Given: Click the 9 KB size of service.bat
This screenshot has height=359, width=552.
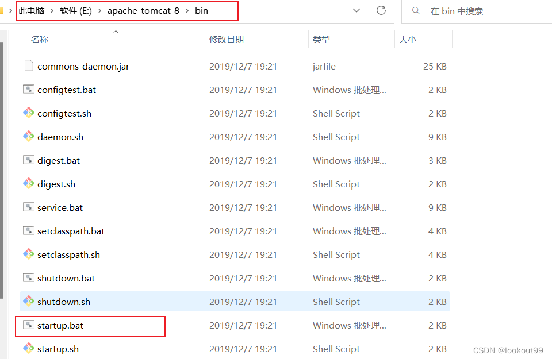Looking at the screenshot, I should point(437,208).
